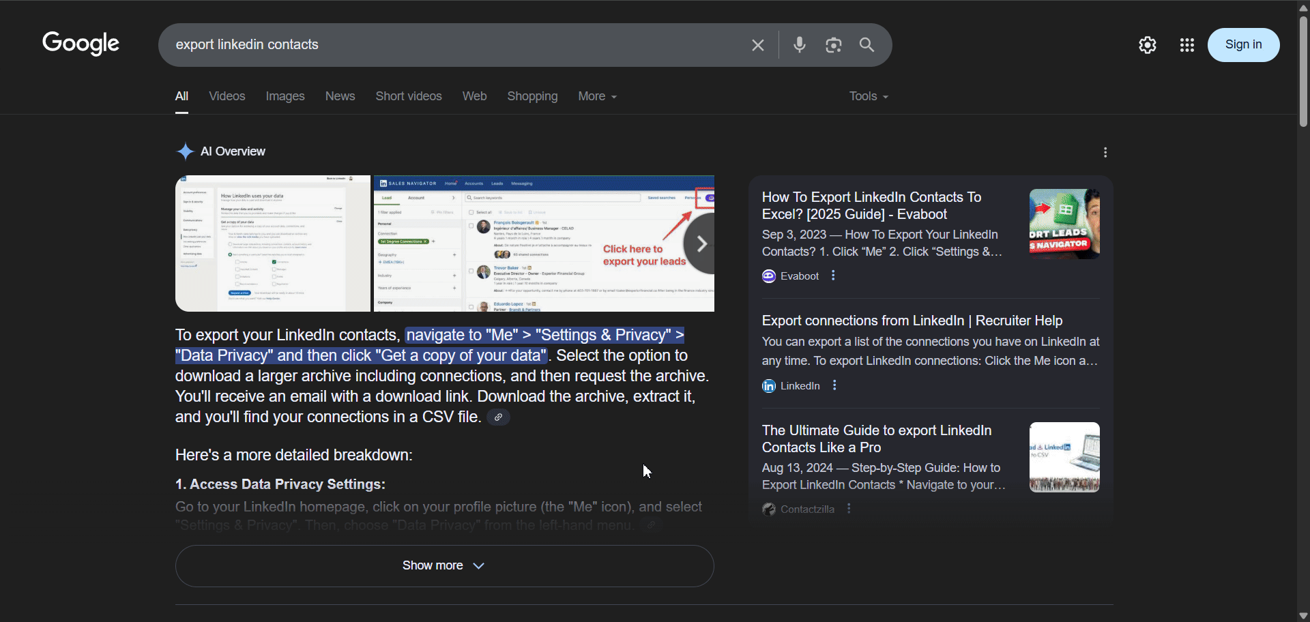Open the Shopping results tab
The width and height of the screenshot is (1310, 622).
pyautogui.click(x=532, y=96)
